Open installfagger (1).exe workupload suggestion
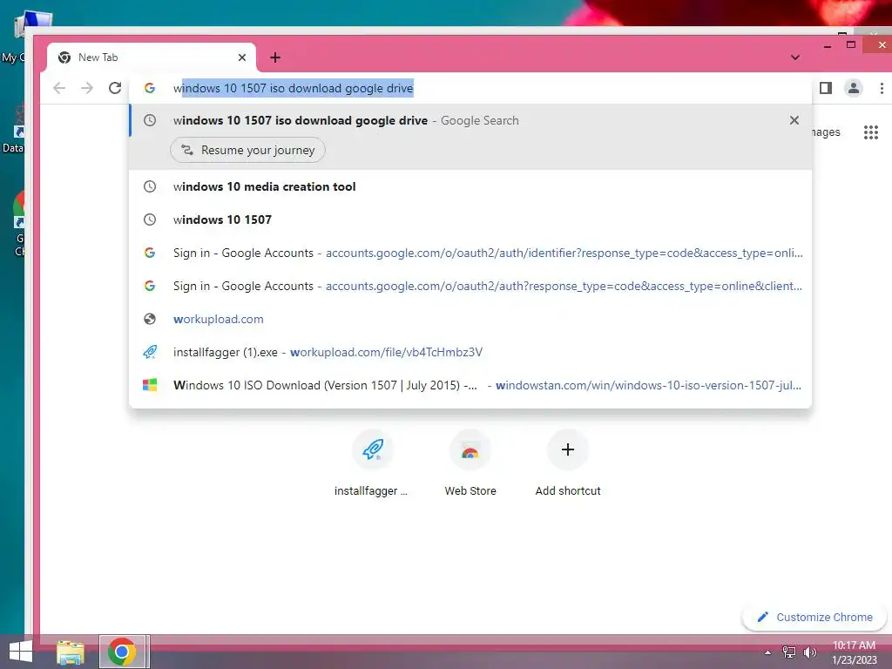892x669 pixels. point(470,352)
